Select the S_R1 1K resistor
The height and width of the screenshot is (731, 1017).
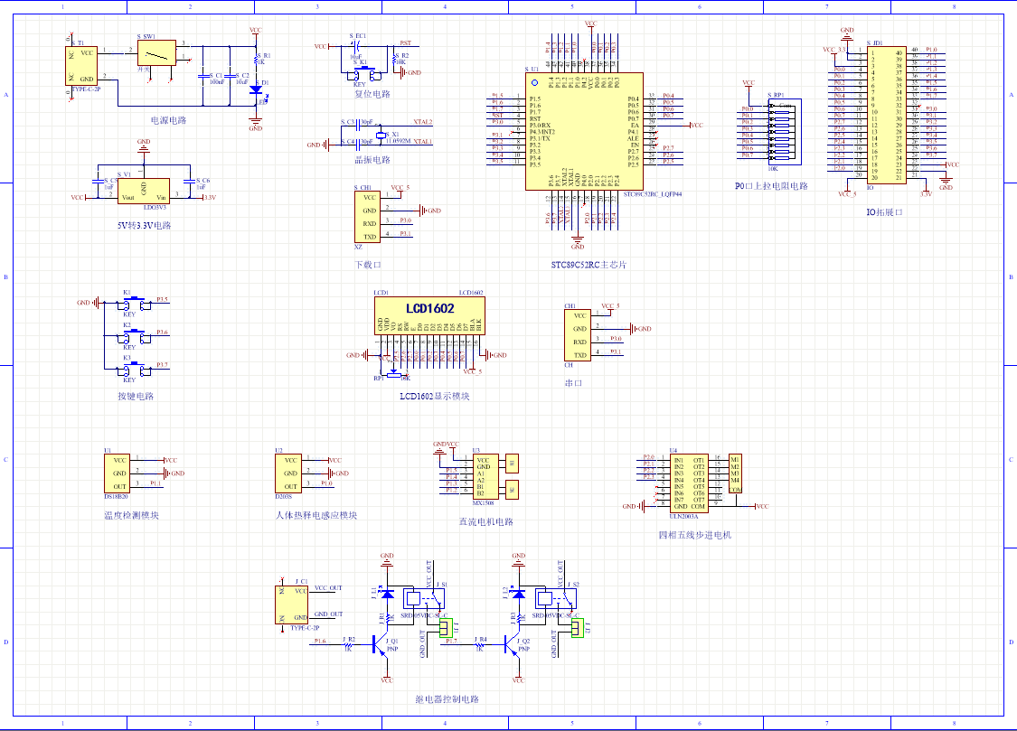click(x=256, y=59)
